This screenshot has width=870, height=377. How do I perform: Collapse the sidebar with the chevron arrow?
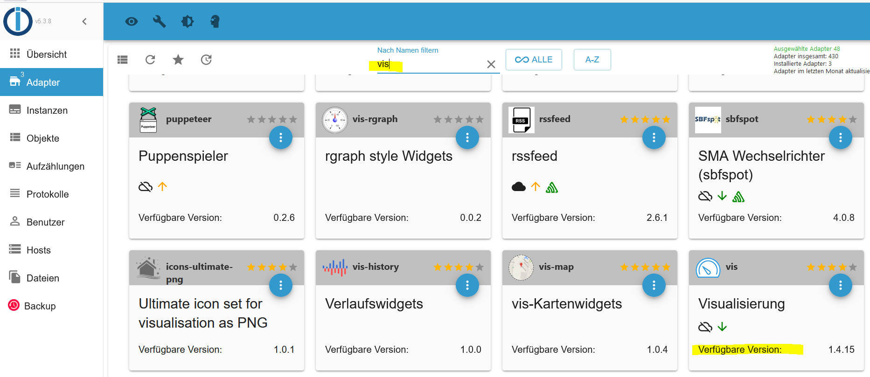84,21
